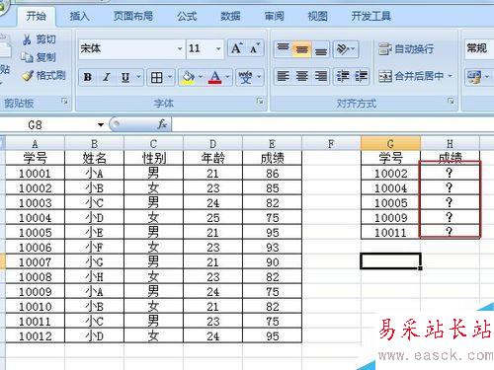Open the 数据 (Data) tab
The width and height of the screenshot is (494, 370).
(x=230, y=16)
